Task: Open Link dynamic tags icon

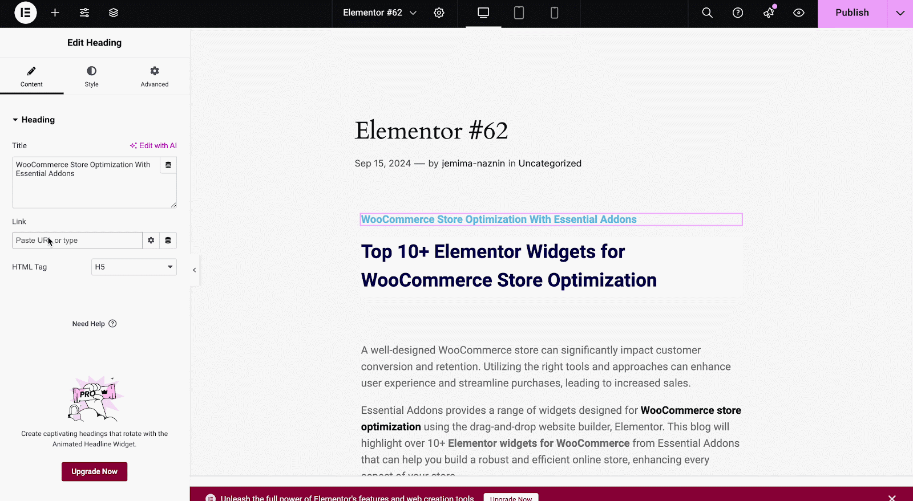Action: click(168, 241)
